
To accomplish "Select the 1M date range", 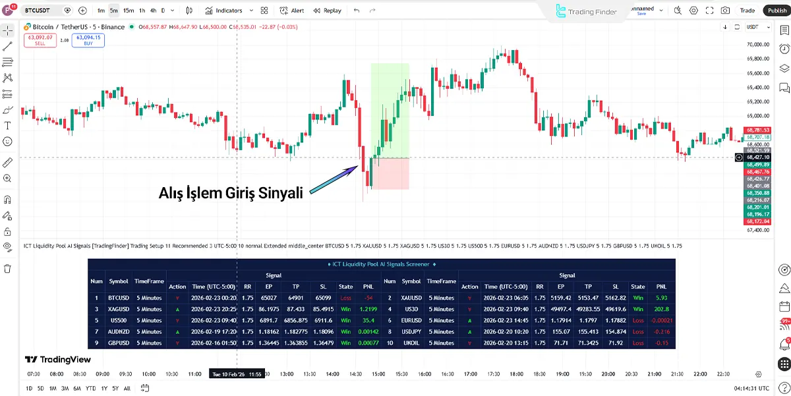I will (x=53, y=389).
